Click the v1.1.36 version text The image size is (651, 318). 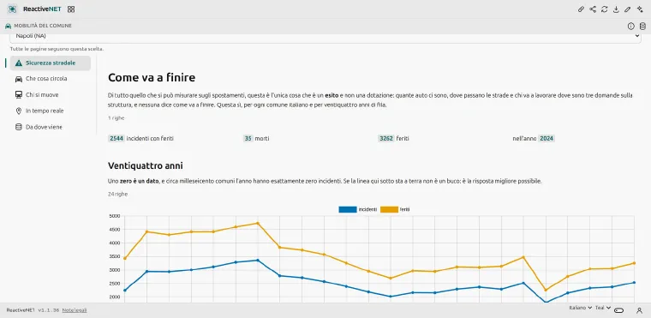[x=49, y=310]
